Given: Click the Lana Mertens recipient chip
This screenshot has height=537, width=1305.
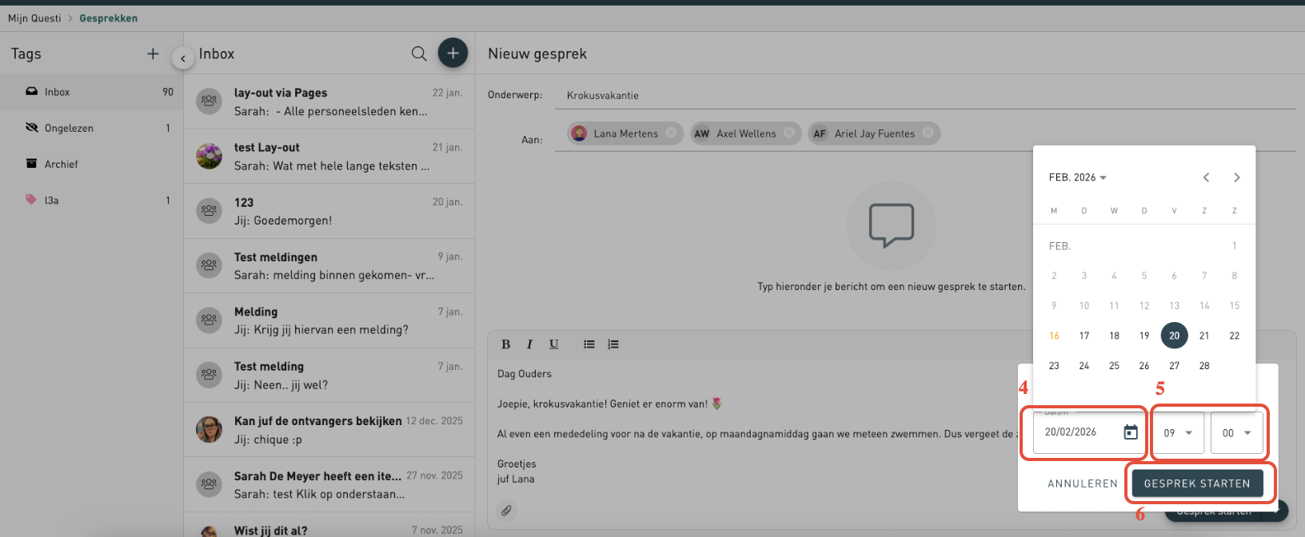Looking at the screenshot, I should coord(625,133).
